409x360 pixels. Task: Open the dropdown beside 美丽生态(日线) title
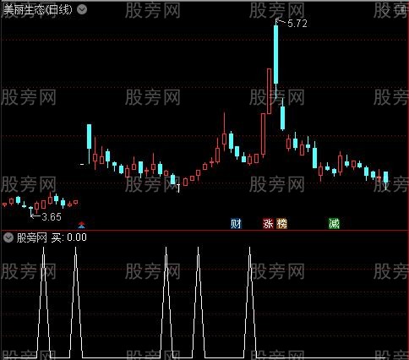point(82,10)
